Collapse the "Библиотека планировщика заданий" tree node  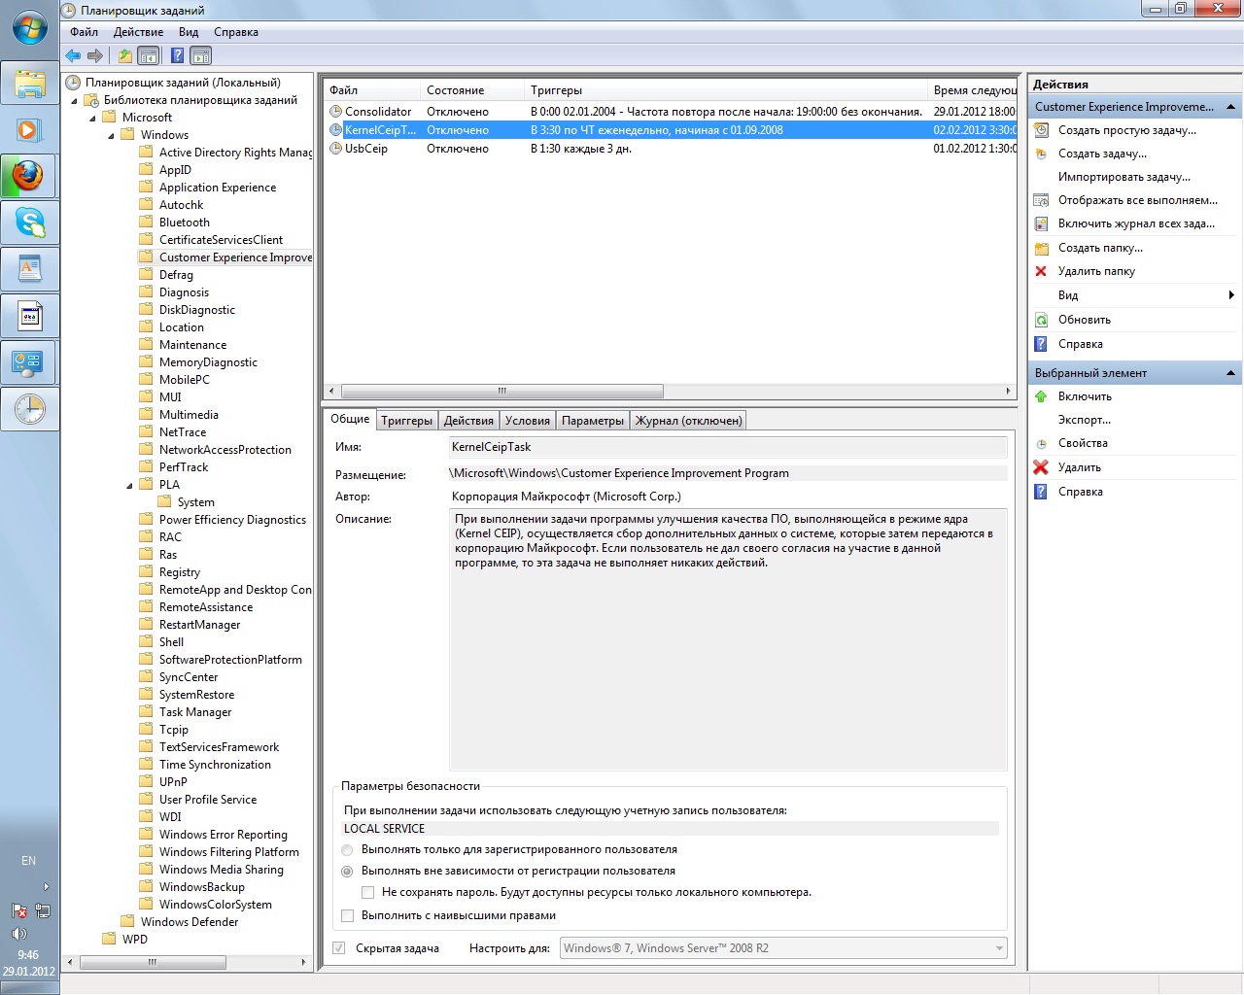point(74,100)
